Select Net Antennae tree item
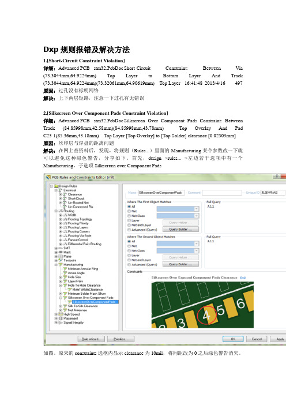The width and height of the screenshot is (286, 405). pyautogui.click(x=77, y=310)
